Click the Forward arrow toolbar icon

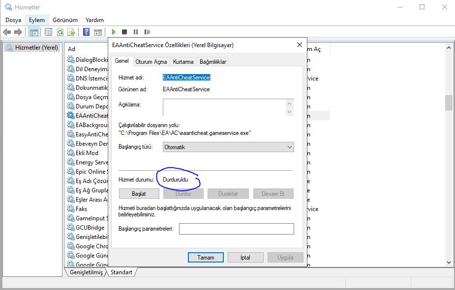[x=18, y=32]
